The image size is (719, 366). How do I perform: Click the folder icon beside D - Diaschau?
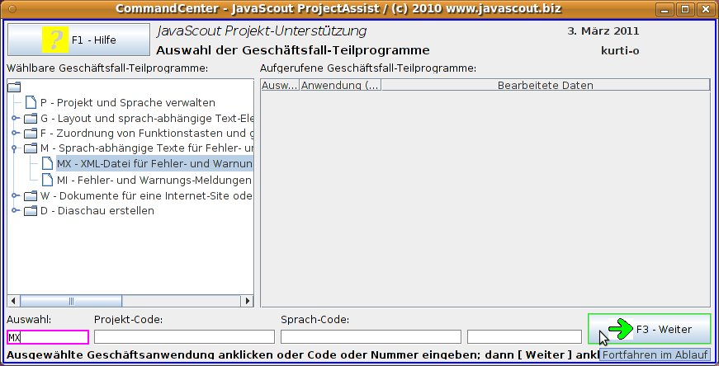tap(31, 211)
